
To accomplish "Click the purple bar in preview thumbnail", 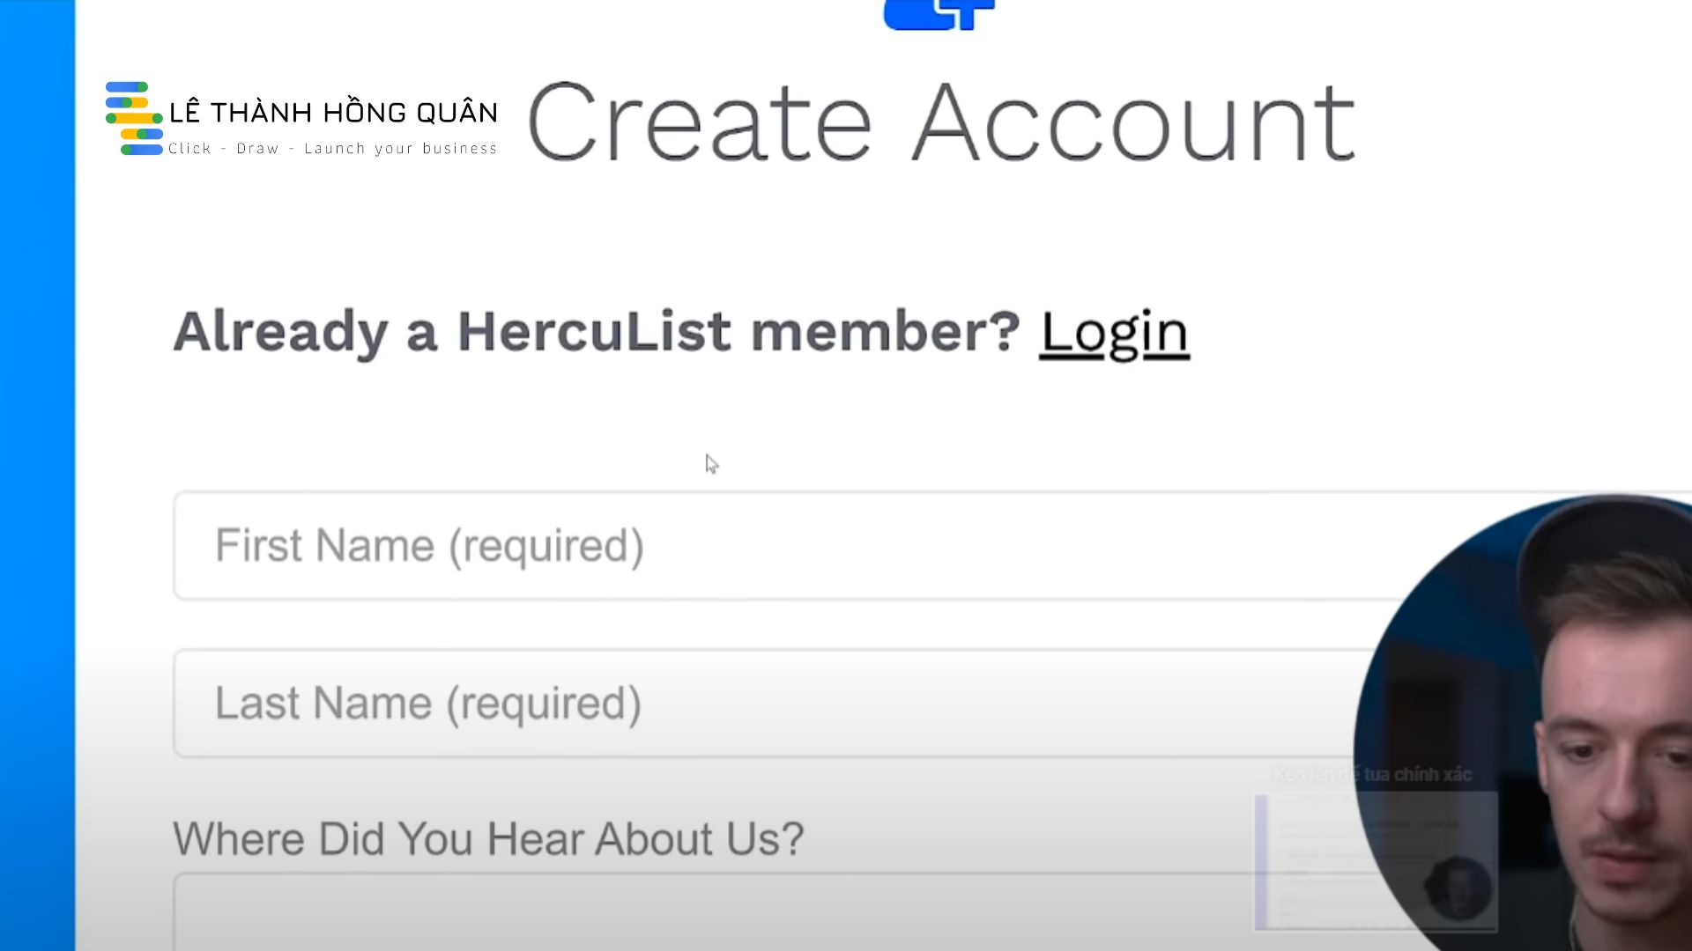I will pos(1261,861).
